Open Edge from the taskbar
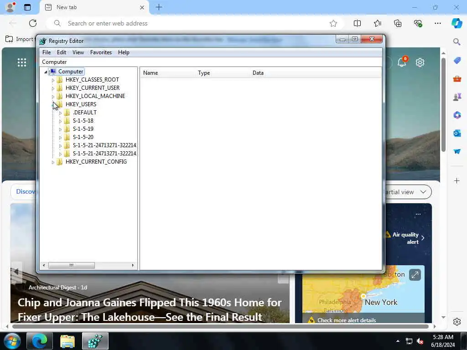Screen dimensions: 467x350 (40, 341)
